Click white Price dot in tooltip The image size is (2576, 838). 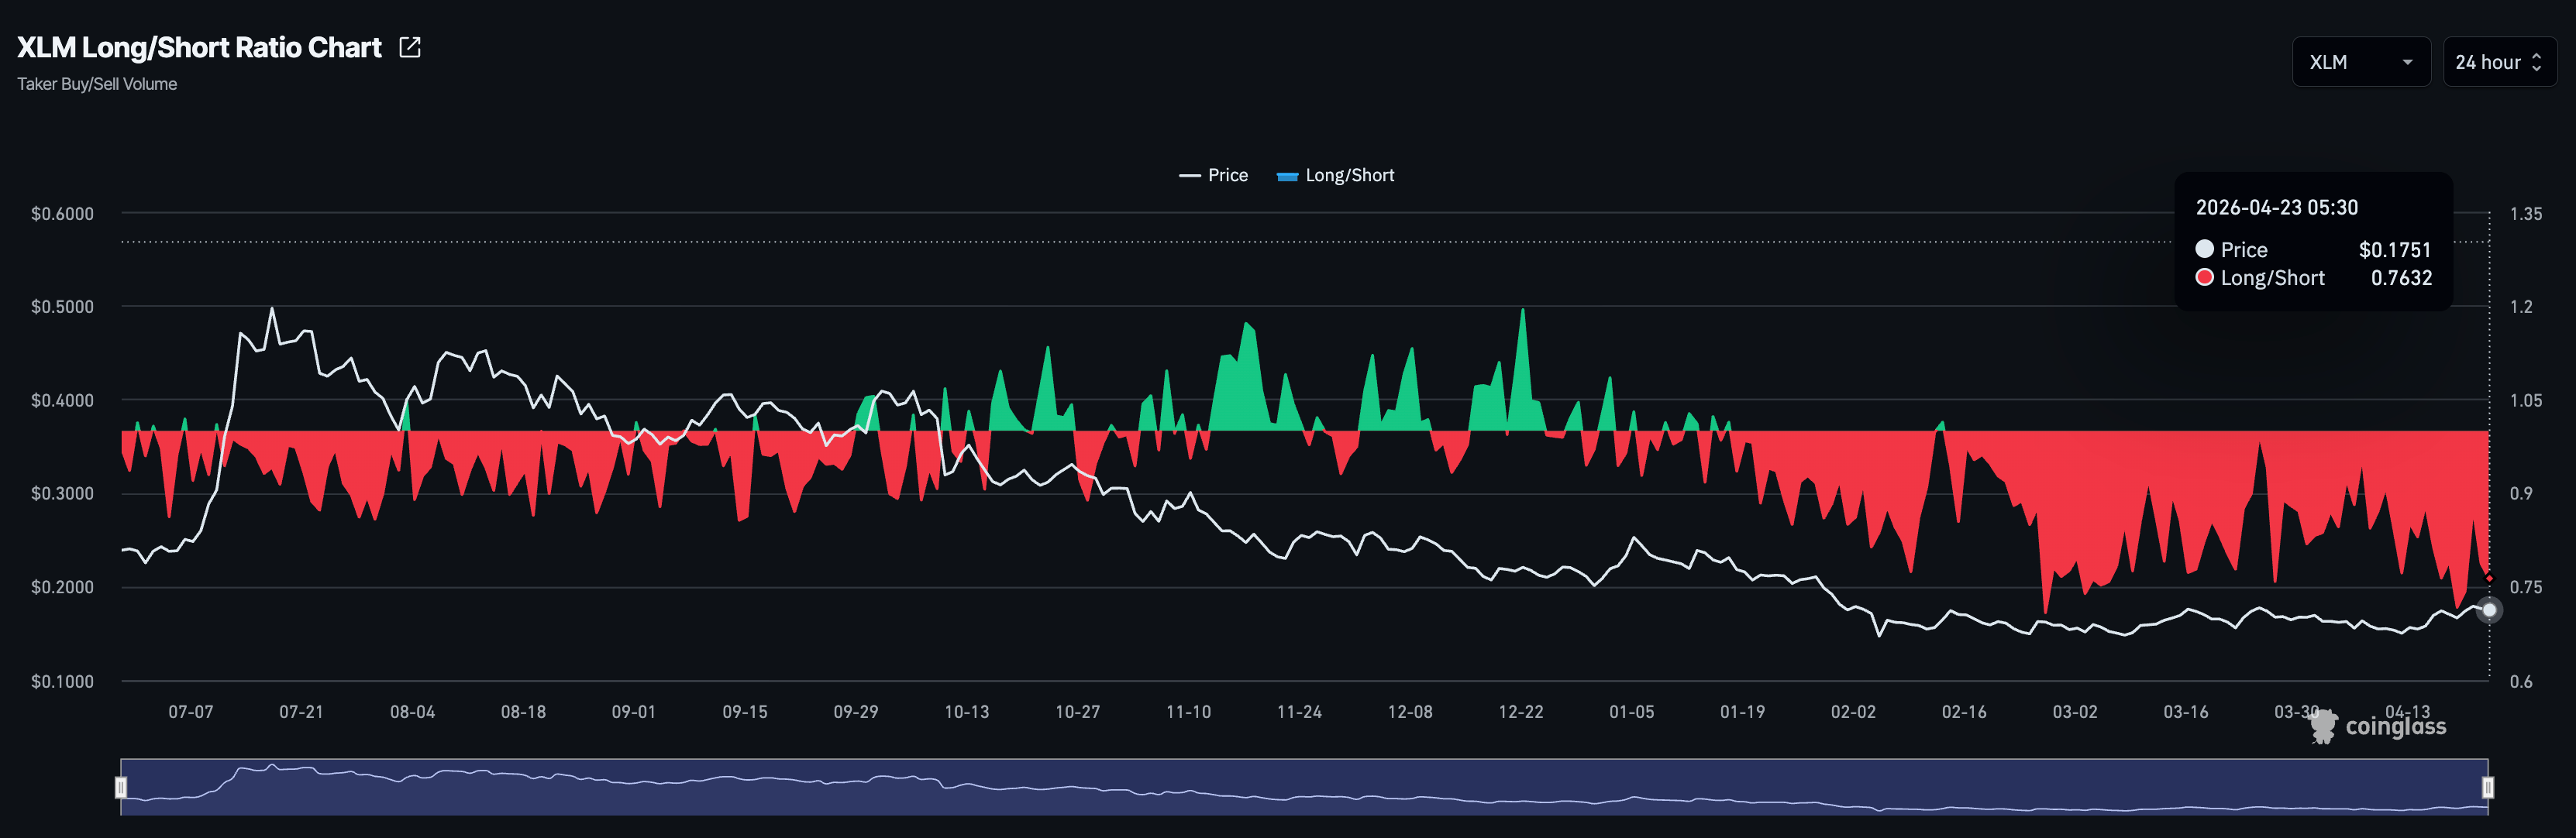click(2204, 249)
